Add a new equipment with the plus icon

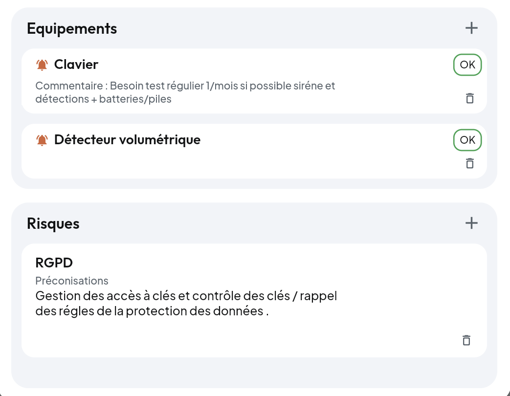(471, 28)
